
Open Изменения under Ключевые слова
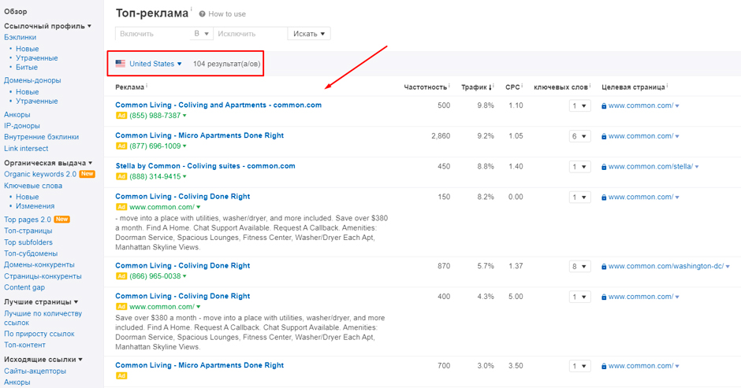click(35, 206)
